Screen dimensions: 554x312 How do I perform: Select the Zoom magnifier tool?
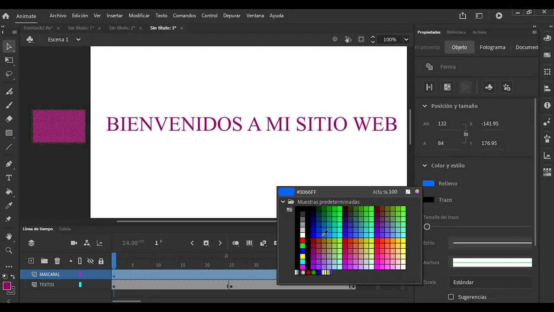[9, 250]
